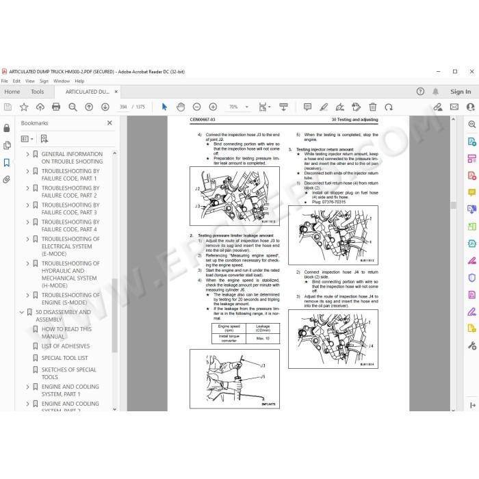
Task: Click the Delete trash icon
Action: [372, 107]
